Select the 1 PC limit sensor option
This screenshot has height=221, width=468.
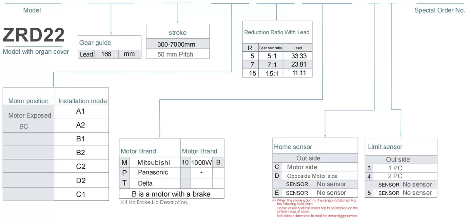(x=395, y=168)
